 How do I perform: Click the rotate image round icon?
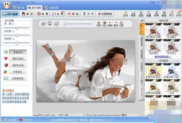click(x=43, y=24)
